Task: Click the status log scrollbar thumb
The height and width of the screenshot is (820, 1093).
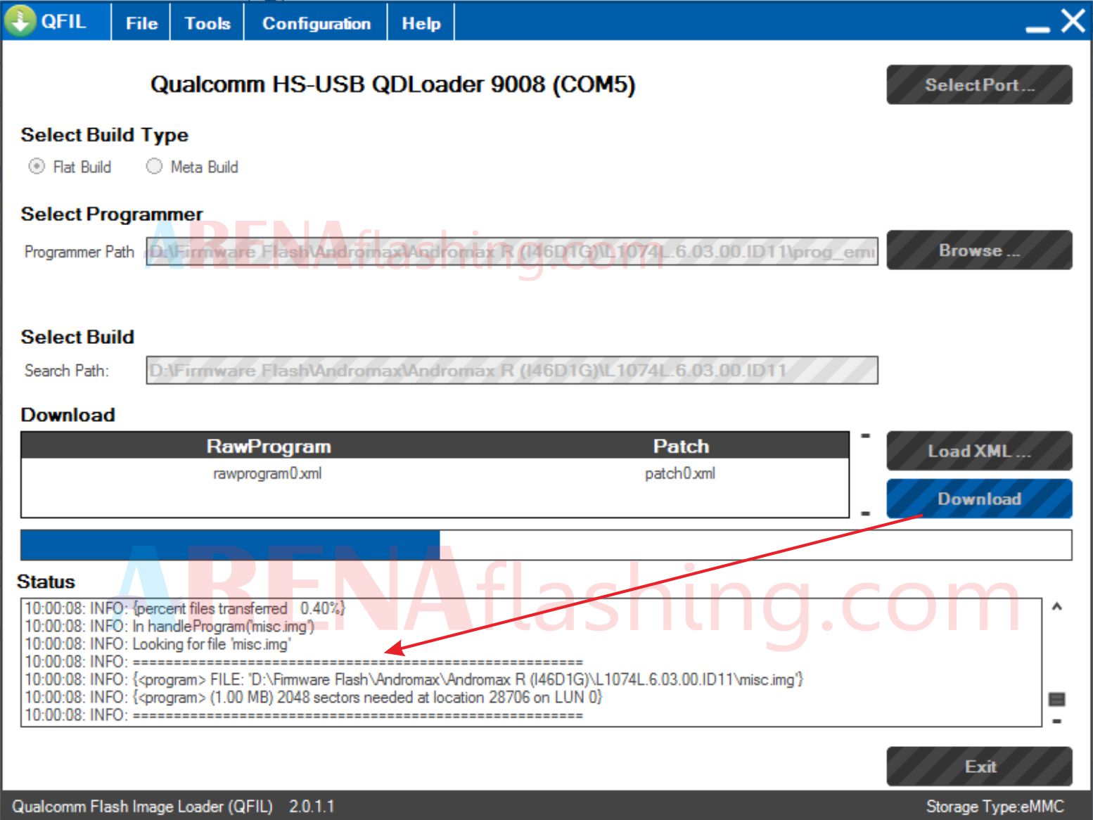Action: (x=1056, y=699)
